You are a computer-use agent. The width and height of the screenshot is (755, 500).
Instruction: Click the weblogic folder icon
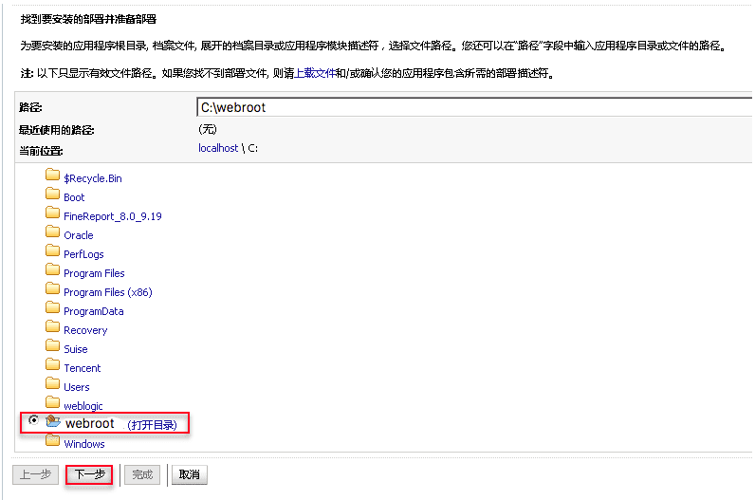pyautogui.click(x=52, y=402)
